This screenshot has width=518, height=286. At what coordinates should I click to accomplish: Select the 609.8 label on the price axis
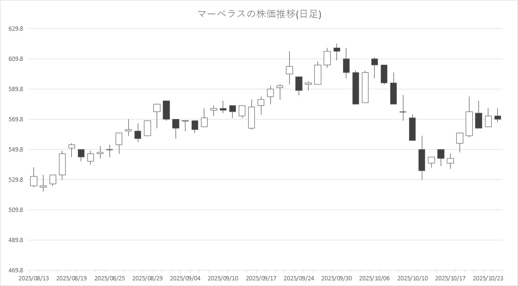point(16,59)
